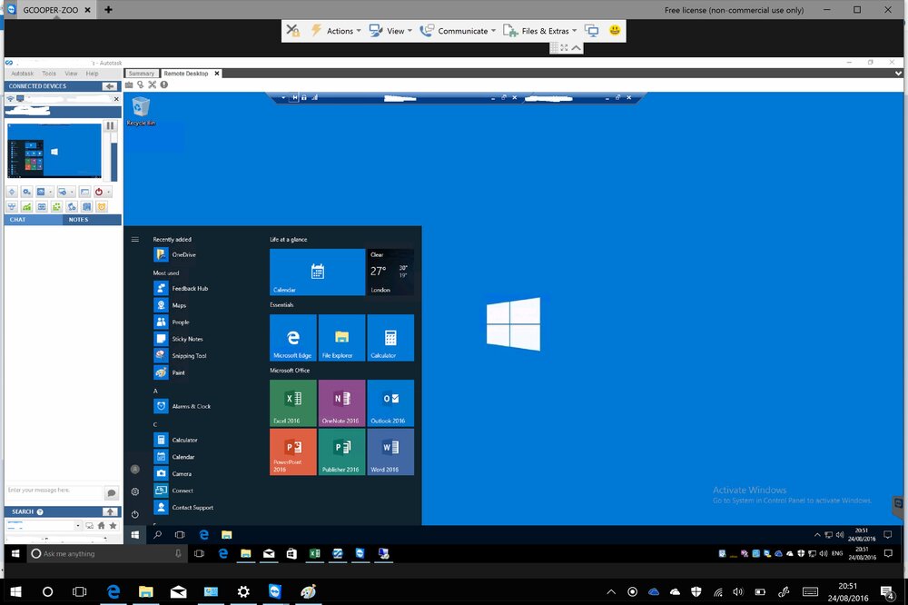Open the local Action Center notifications icon
This screenshot has height=605, width=908.
[x=887, y=591]
